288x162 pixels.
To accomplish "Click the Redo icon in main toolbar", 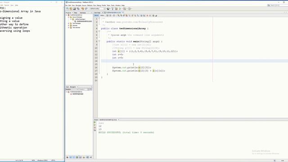I will 86,9.
